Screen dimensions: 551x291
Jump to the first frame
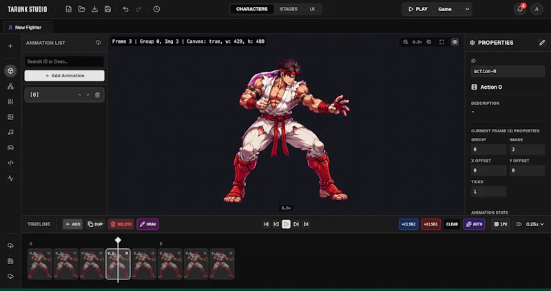(267, 224)
